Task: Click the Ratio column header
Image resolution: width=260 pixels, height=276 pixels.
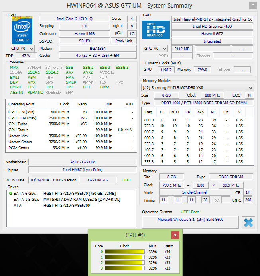Action: [80, 104]
